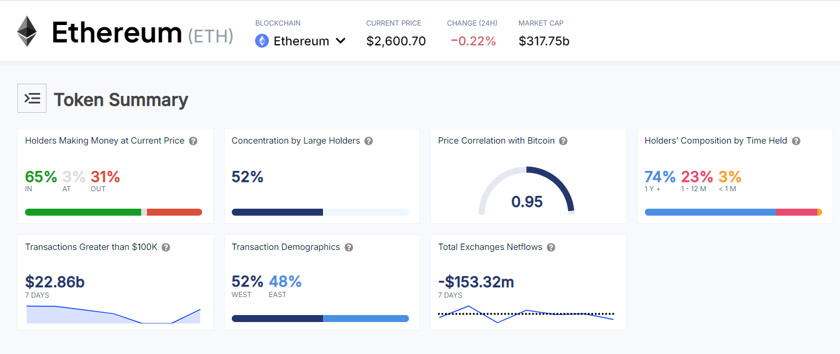The image size is (840, 354).
Task: Open help for Holders' Composition by Time Held
Action: pos(796,141)
